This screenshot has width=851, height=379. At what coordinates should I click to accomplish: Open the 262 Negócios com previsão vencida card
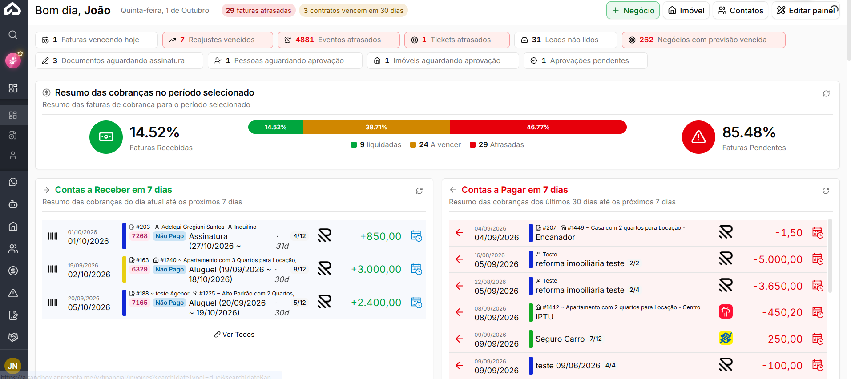[704, 40]
